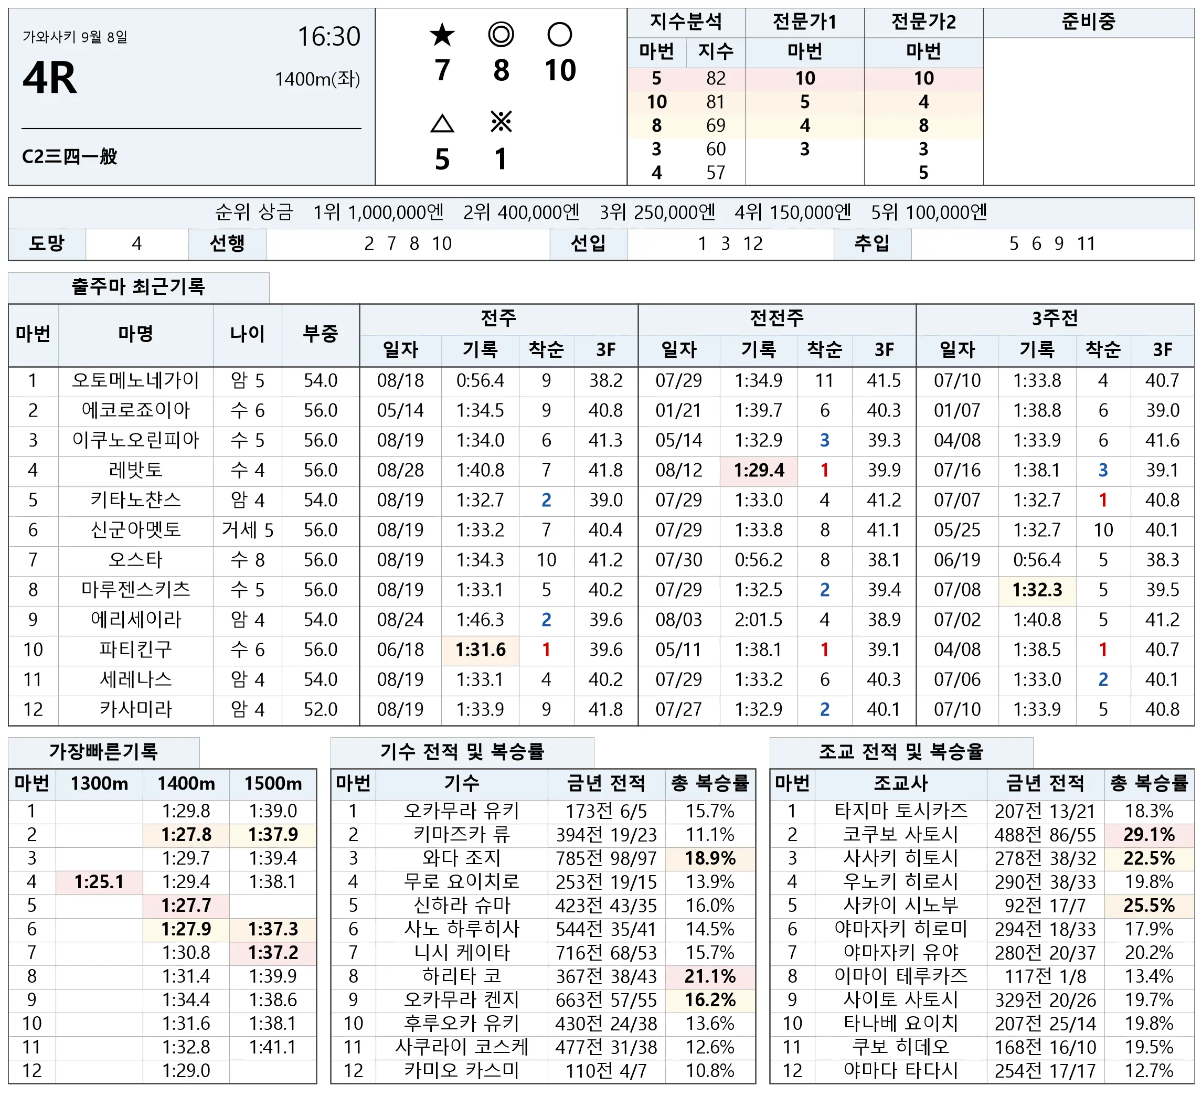Click the black star prediction symbol

442,35
